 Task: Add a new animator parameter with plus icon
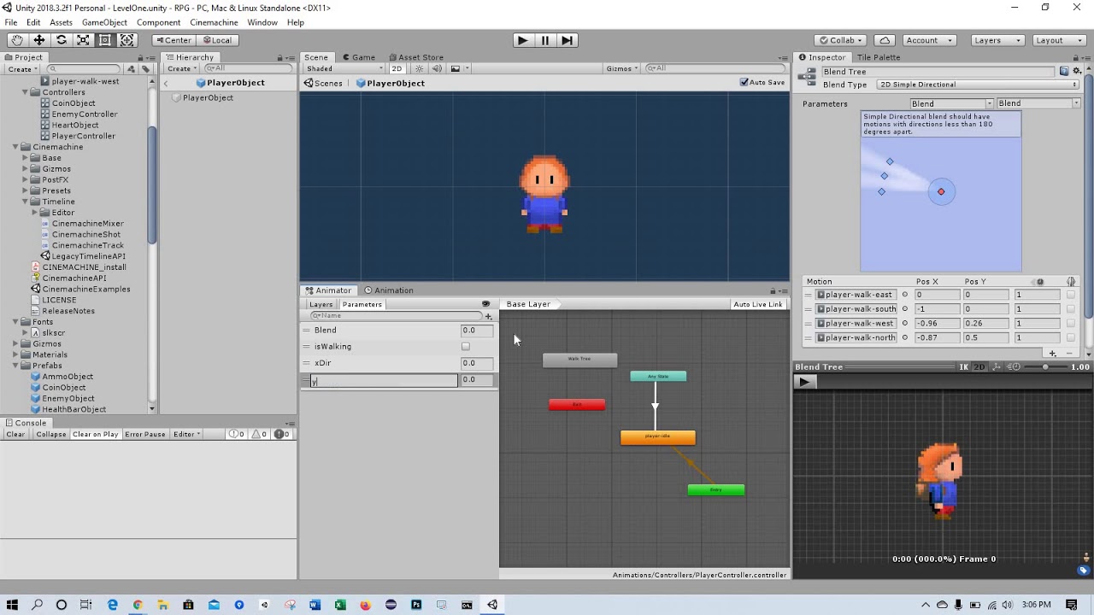click(x=489, y=316)
